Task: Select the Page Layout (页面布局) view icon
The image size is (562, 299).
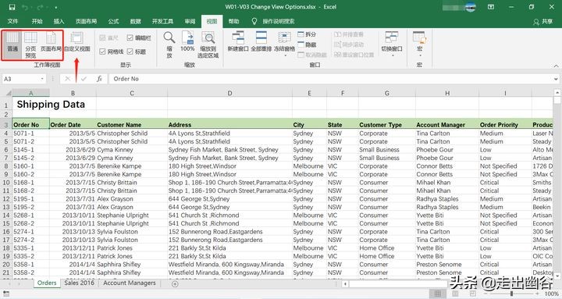Action: [x=51, y=42]
